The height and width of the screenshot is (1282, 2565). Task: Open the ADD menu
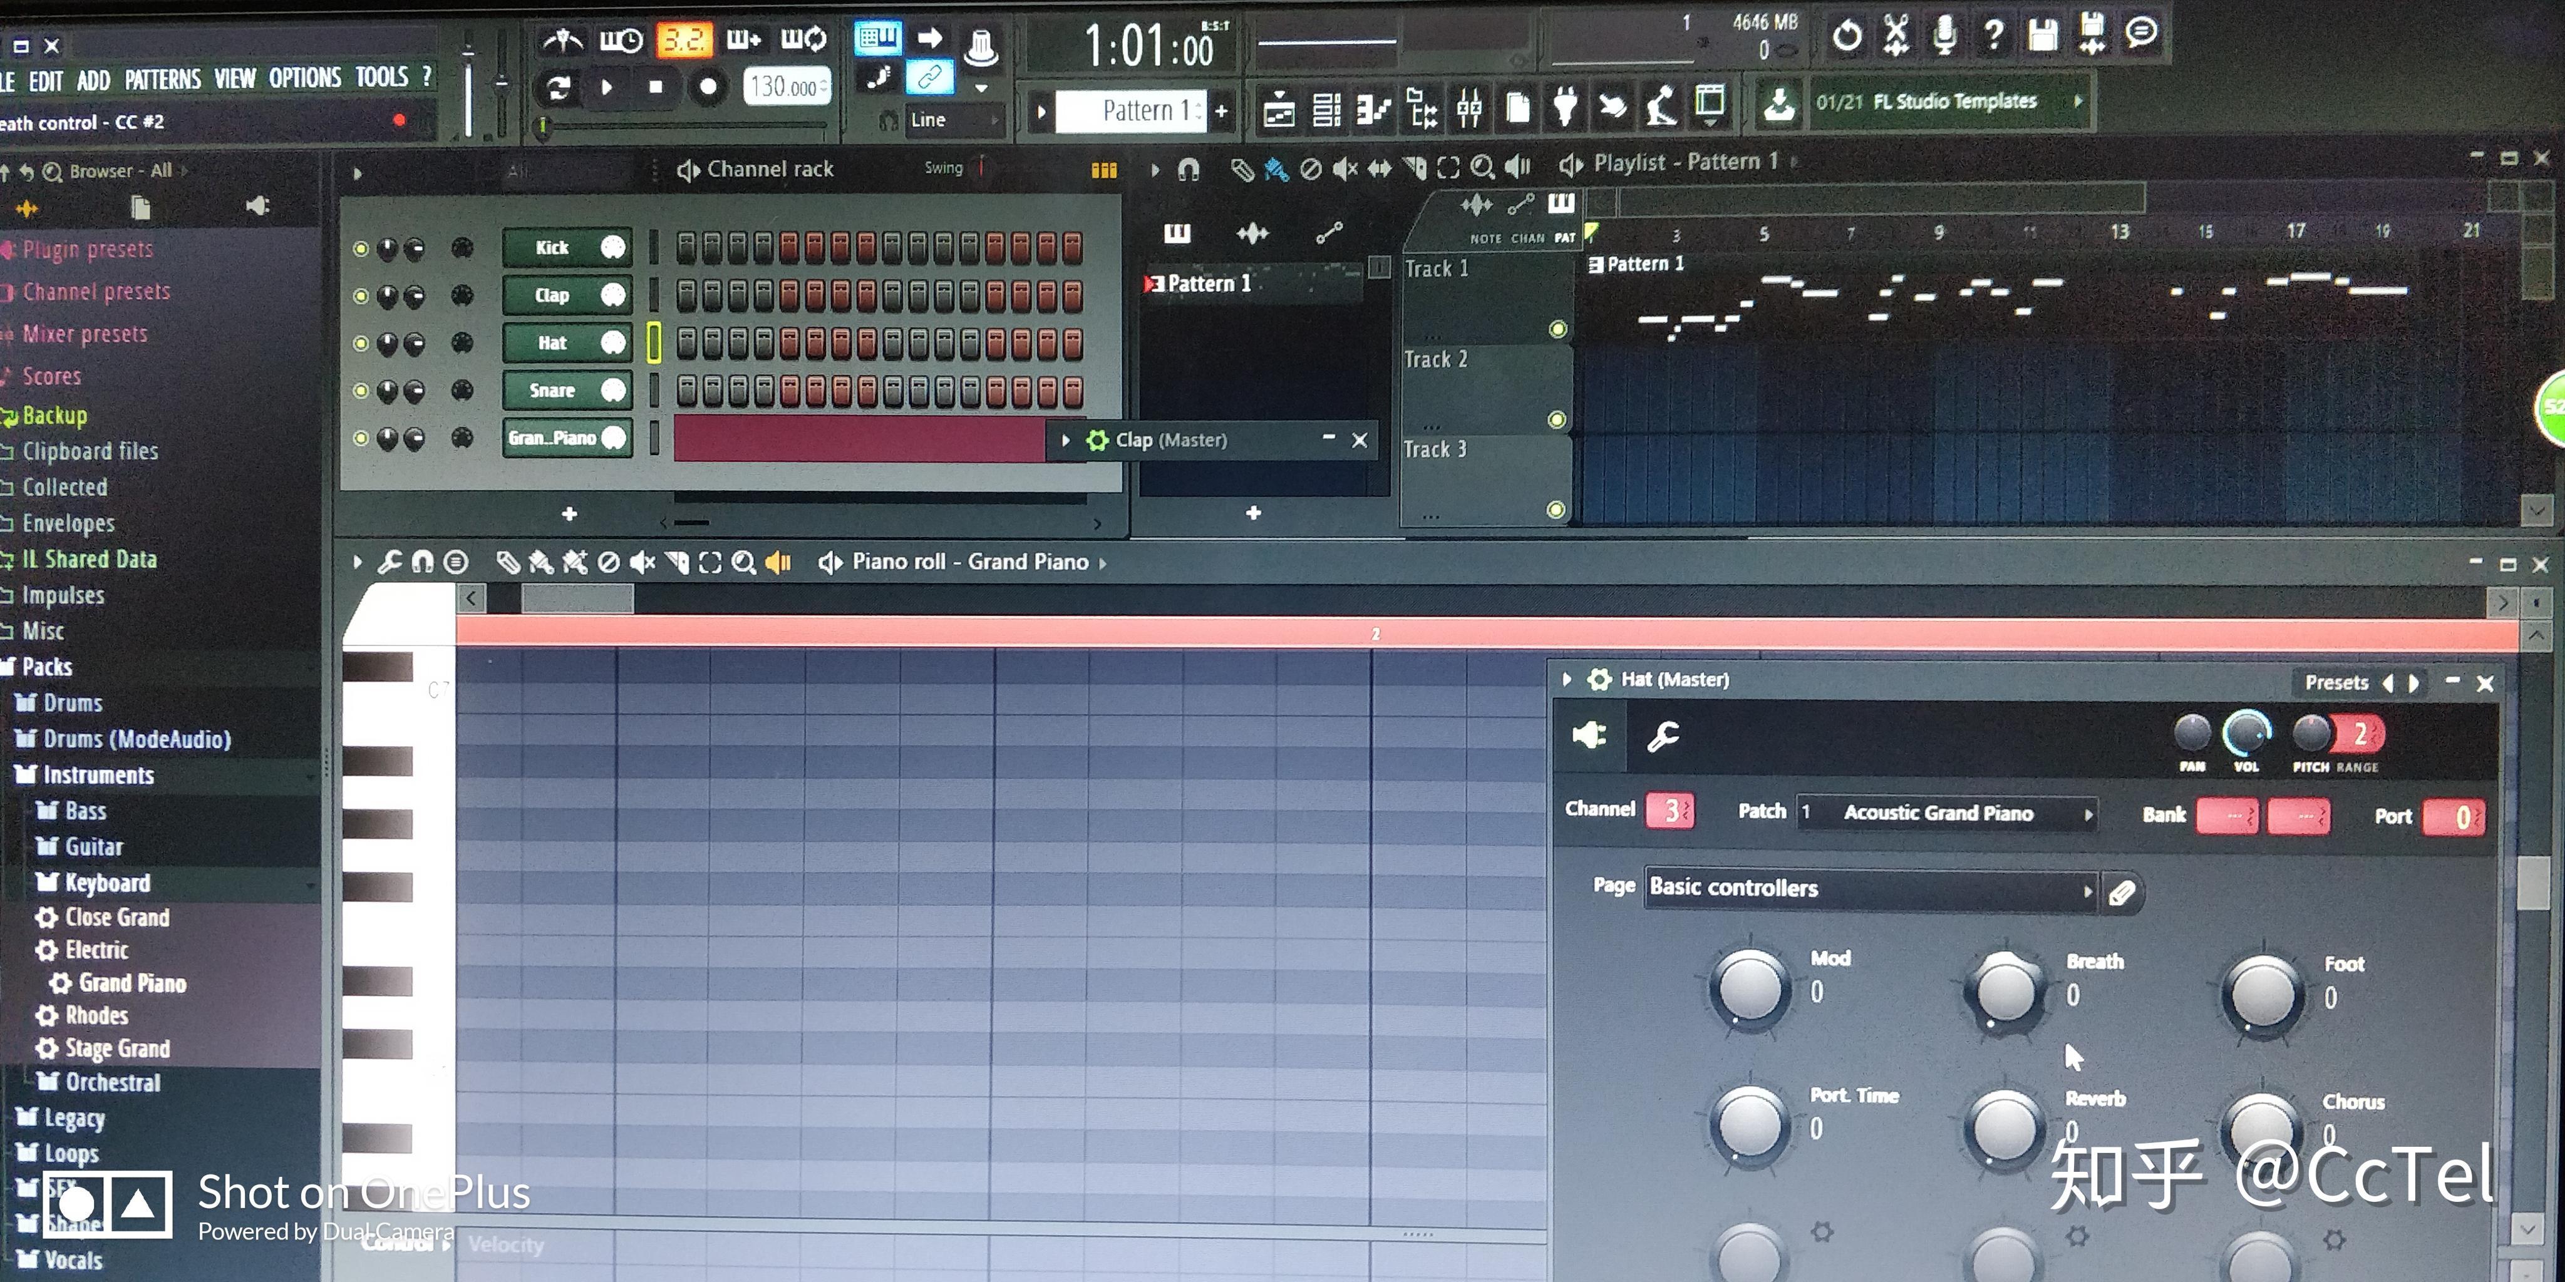tap(93, 79)
